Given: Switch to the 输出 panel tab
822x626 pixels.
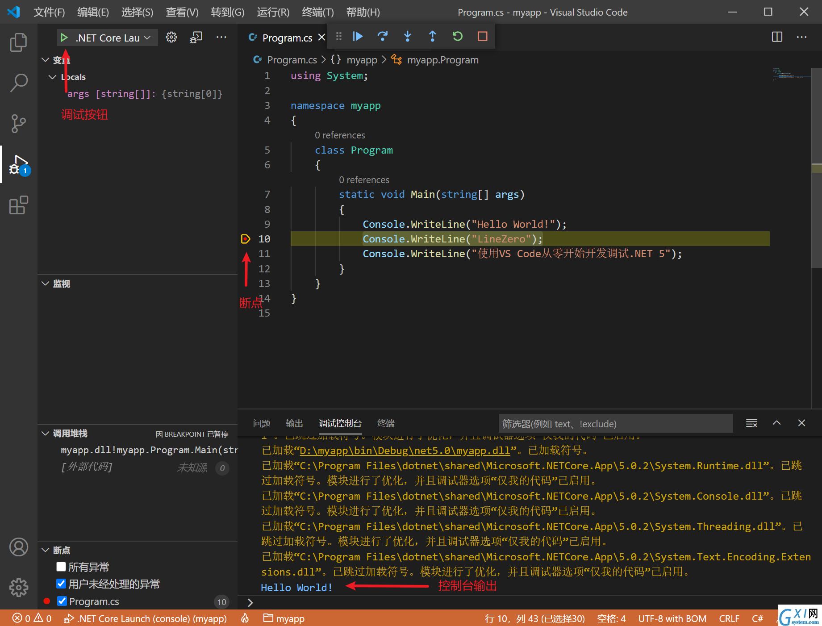Looking at the screenshot, I should 294,423.
